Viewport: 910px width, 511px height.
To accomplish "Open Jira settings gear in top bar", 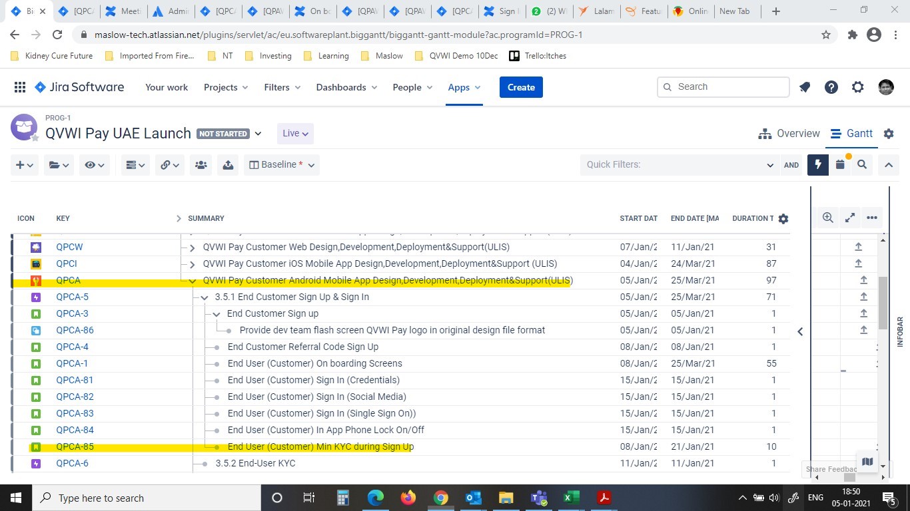I will click(858, 87).
